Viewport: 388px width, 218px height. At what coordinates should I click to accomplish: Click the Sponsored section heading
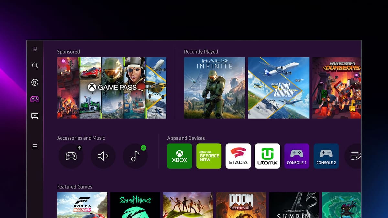pos(68,52)
